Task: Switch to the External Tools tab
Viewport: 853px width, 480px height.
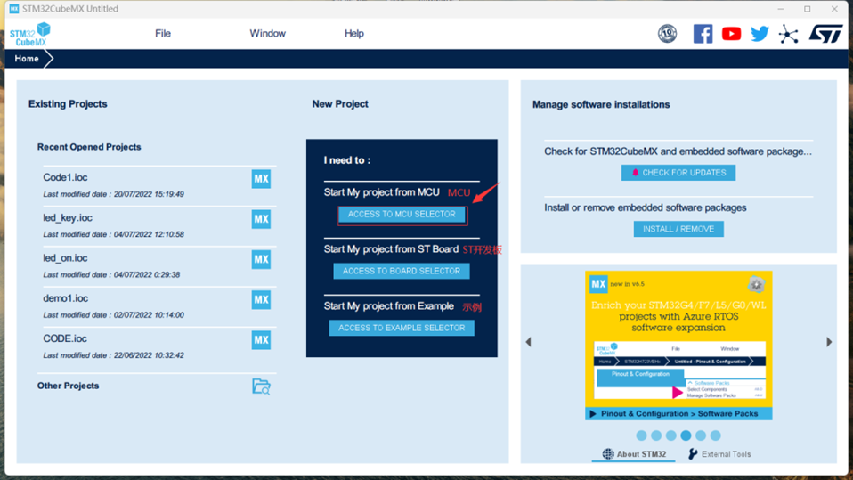Action: click(719, 454)
